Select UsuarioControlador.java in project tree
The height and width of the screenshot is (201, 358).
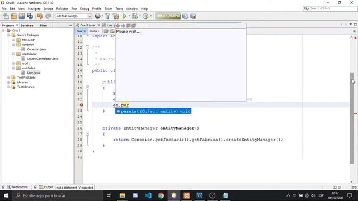point(43,59)
